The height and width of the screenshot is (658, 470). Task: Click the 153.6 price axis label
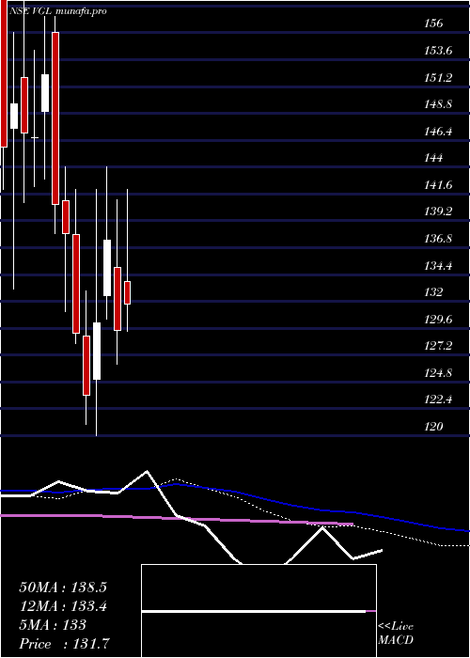coord(438,51)
